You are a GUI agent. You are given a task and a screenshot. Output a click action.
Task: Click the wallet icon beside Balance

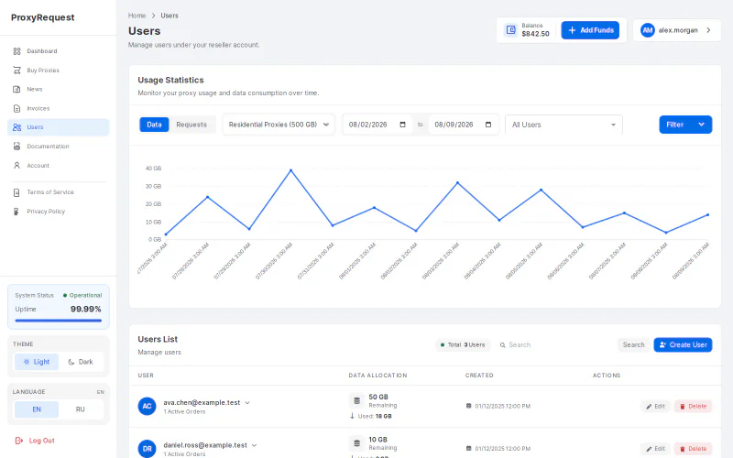coord(510,30)
